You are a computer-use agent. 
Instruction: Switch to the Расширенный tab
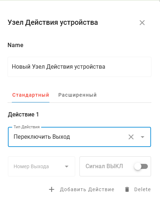tap(77, 95)
